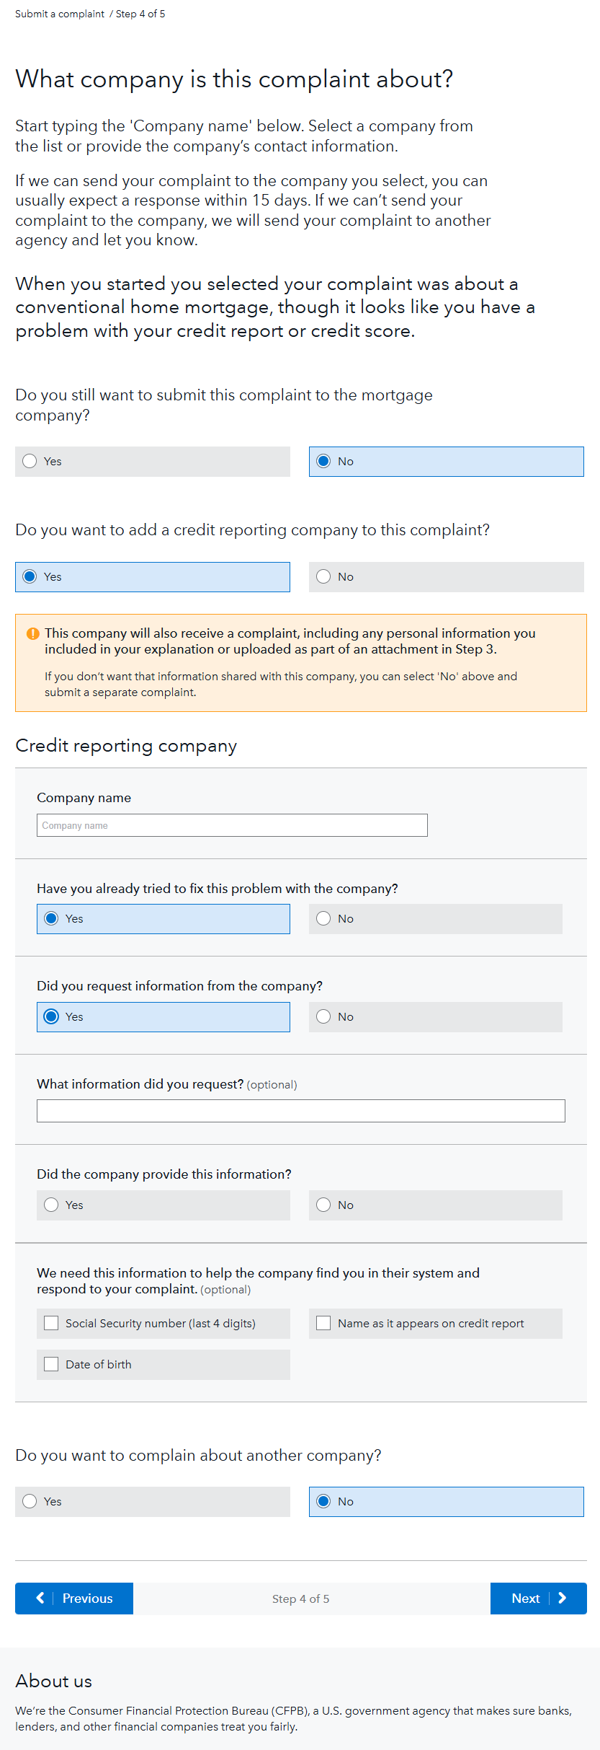The image size is (600, 1750).
Task: Enable the Date of birth checkbox
Action: tap(51, 1364)
